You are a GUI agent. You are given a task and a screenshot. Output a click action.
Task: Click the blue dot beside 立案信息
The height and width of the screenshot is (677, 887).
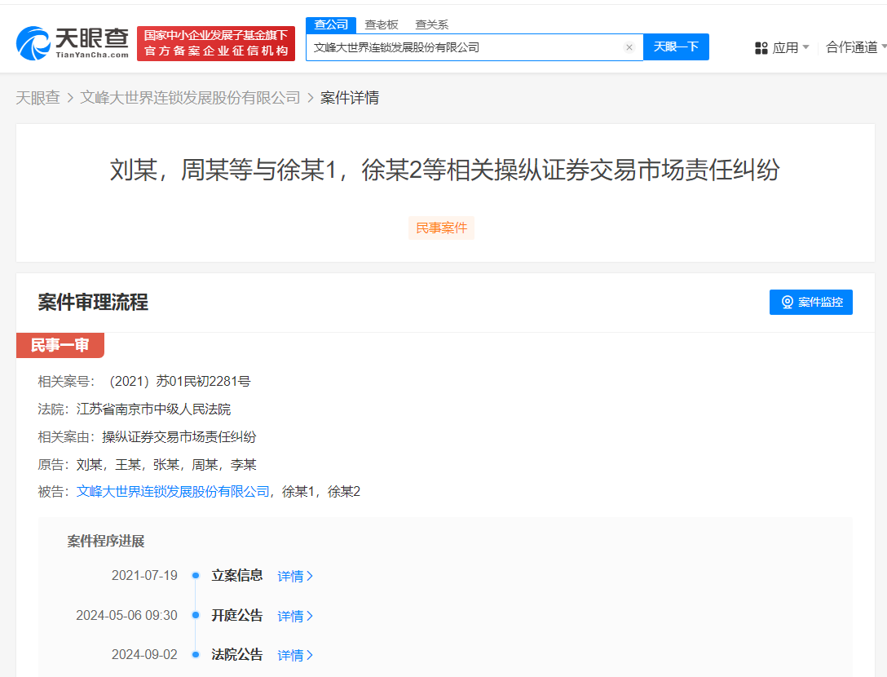pos(195,576)
